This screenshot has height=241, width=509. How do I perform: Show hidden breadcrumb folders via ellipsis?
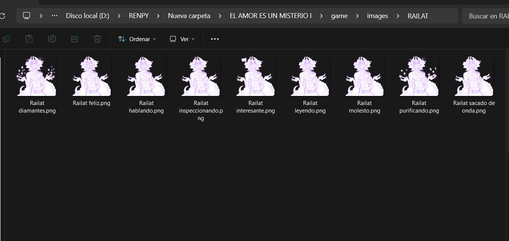[54, 16]
